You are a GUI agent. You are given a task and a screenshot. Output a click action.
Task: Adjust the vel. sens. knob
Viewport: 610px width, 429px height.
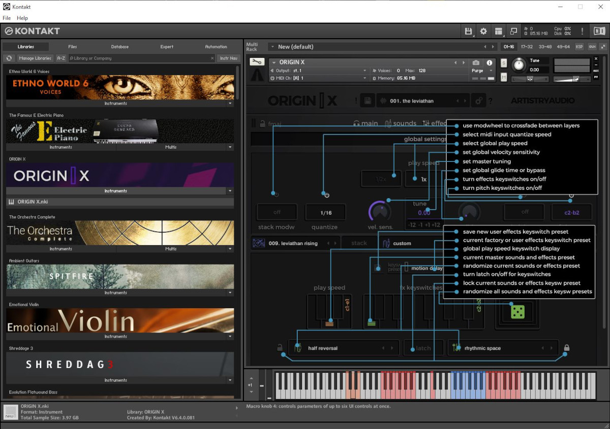(x=380, y=211)
